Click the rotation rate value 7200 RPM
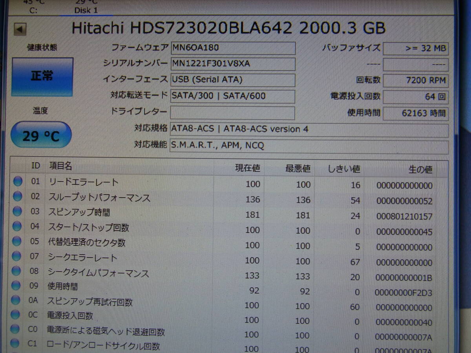Image resolution: width=471 pixels, height=353 pixels. coord(416,81)
